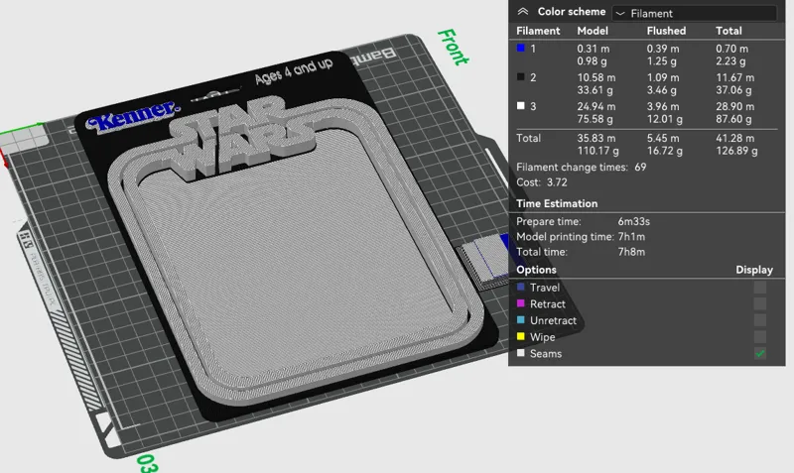Viewport: 794px width, 473px height.
Task: Click the Options heading
Action: pos(536,270)
